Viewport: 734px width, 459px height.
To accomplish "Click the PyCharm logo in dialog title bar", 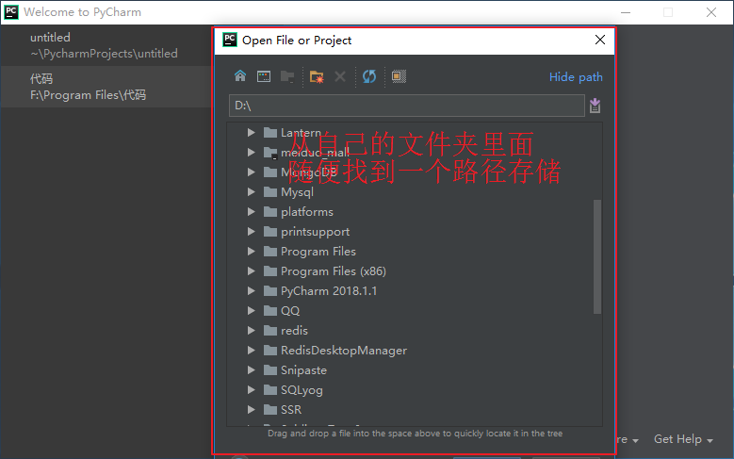I will click(229, 40).
